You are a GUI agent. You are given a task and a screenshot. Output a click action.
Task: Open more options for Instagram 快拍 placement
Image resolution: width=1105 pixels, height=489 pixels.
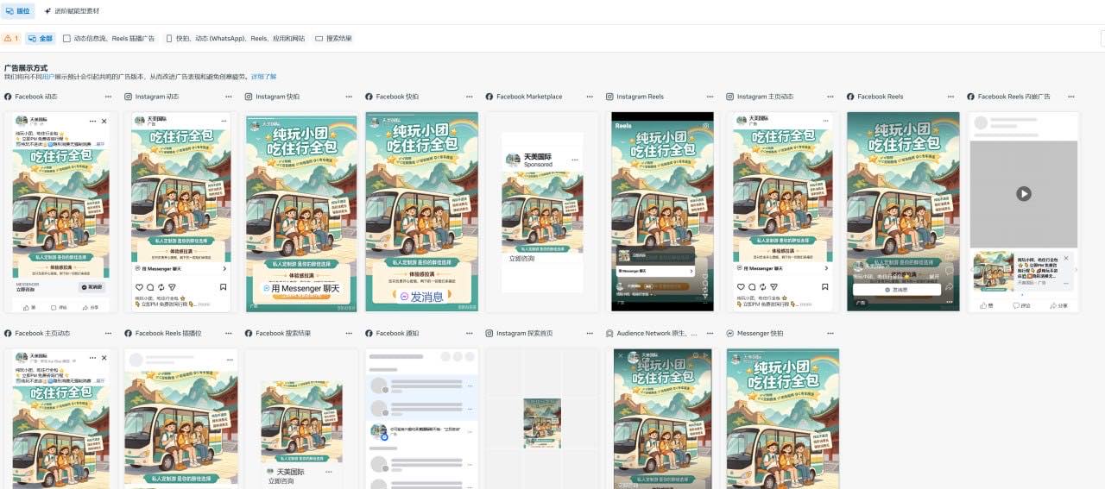pos(348,97)
